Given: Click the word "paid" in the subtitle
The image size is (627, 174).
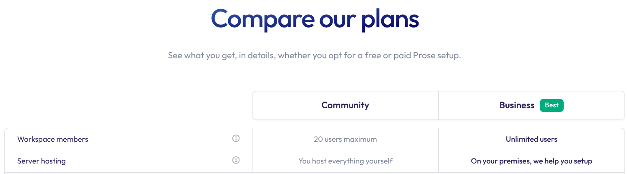Looking at the screenshot, I should tap(402, 56).
